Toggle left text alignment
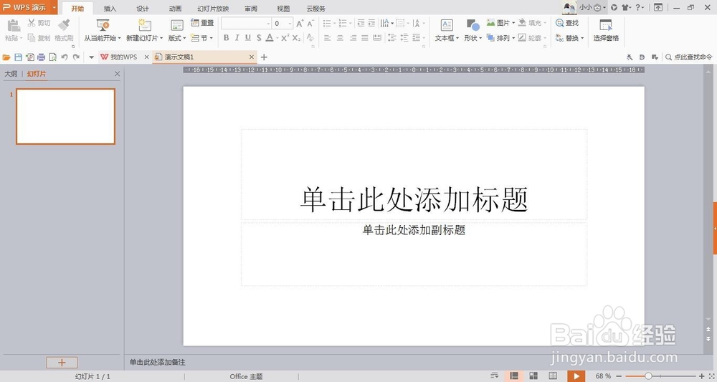Screen dimensions: 717x382 tap(328, 38)
